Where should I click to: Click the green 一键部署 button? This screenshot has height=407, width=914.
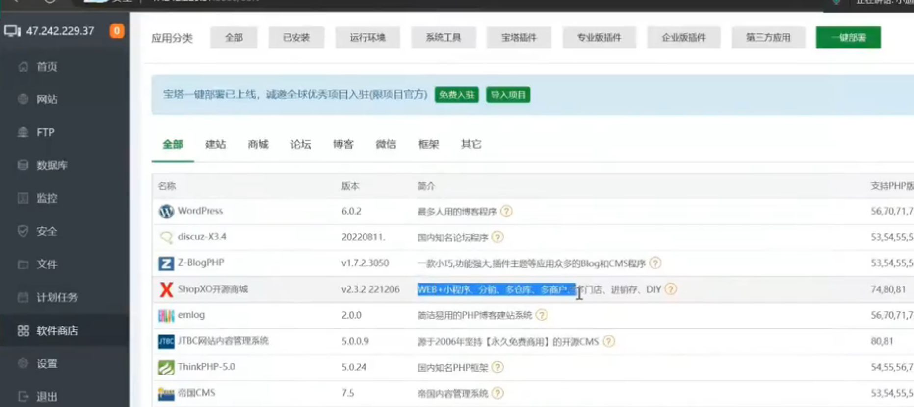point(848,38)
